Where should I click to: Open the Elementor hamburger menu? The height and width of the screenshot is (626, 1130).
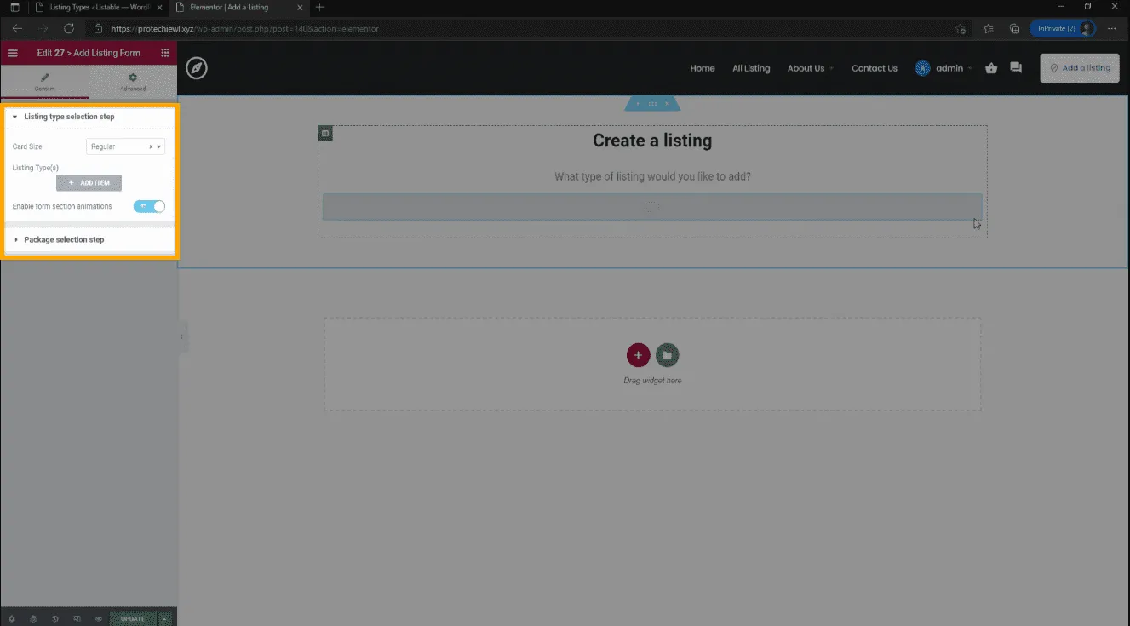[13, 53]
